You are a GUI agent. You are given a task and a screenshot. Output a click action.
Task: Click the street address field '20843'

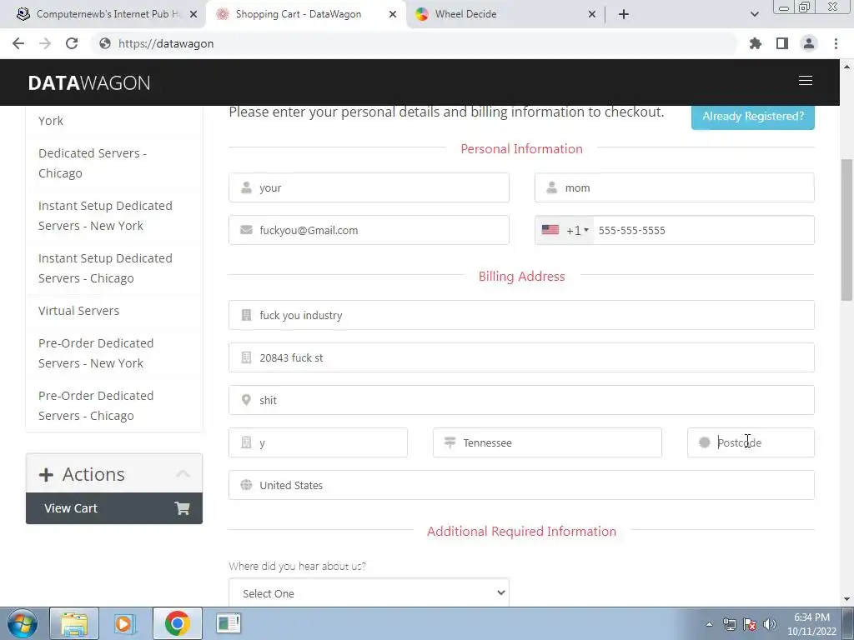click(521, 357)
